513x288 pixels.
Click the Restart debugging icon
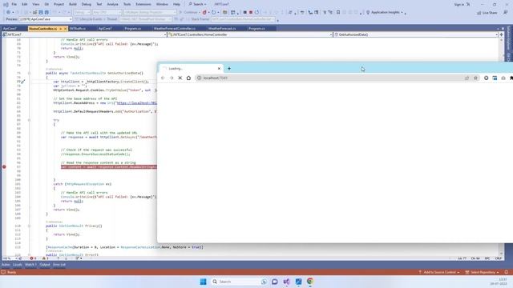point(256,13)
